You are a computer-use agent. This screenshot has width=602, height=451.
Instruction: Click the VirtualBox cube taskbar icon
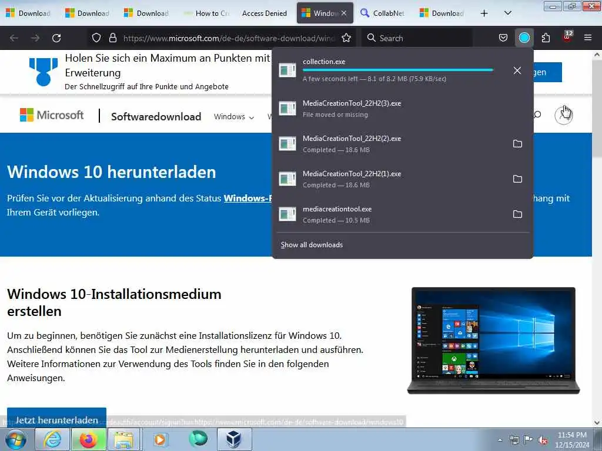[234, 439]
